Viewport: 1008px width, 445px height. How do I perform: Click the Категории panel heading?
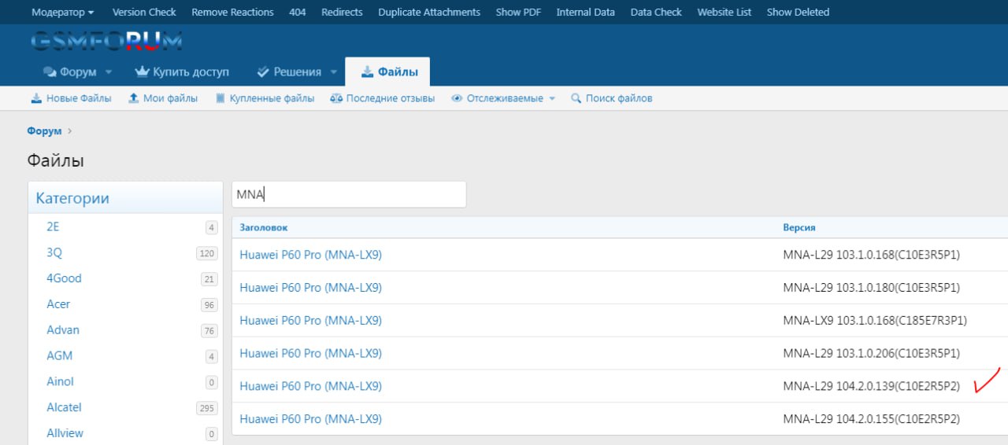tap(72, 199)
